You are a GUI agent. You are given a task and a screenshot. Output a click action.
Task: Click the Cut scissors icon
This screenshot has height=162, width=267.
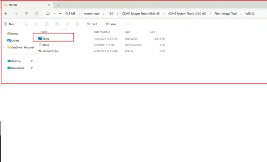[x=26, y=24]
